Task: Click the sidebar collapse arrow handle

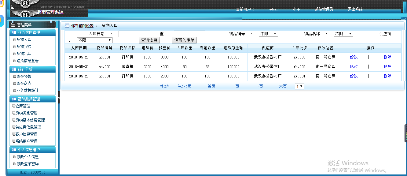Action: (58, 97)
